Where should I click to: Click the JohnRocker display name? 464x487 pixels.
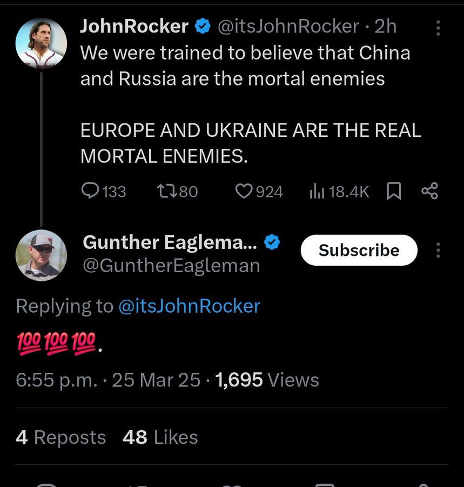coord(135,26)
